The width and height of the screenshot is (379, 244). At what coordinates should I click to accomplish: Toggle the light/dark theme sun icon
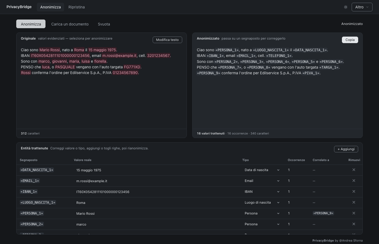(346, 7)
